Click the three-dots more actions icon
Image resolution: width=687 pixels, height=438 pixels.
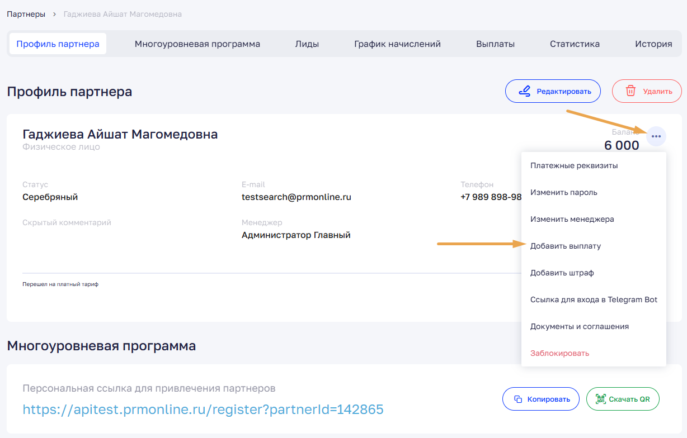pyautogui.click(x=656, y=136)
